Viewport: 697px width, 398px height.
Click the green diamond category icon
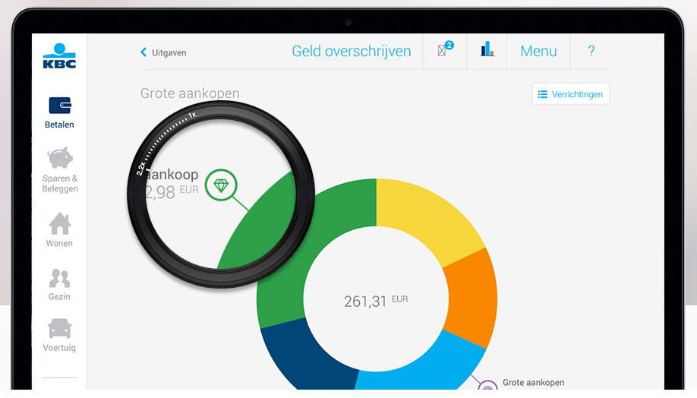pyautogui.click(x=221, y=185)
